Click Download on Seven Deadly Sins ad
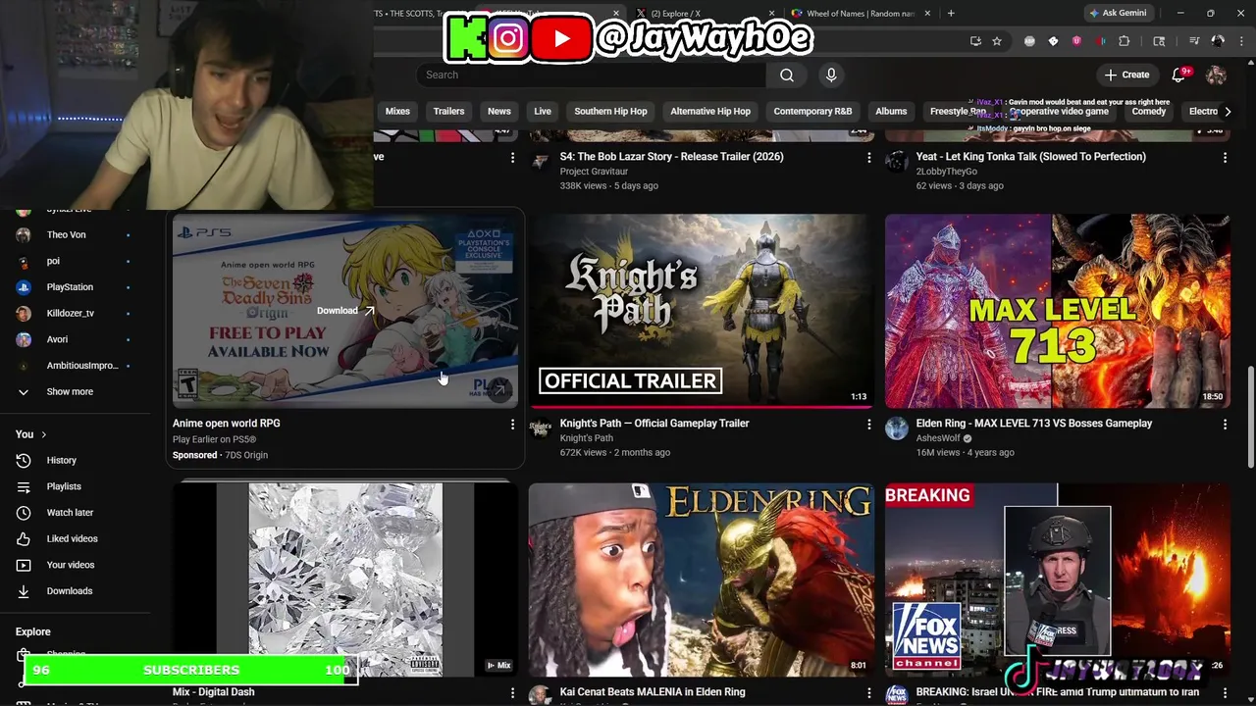 tap(345, 311)
